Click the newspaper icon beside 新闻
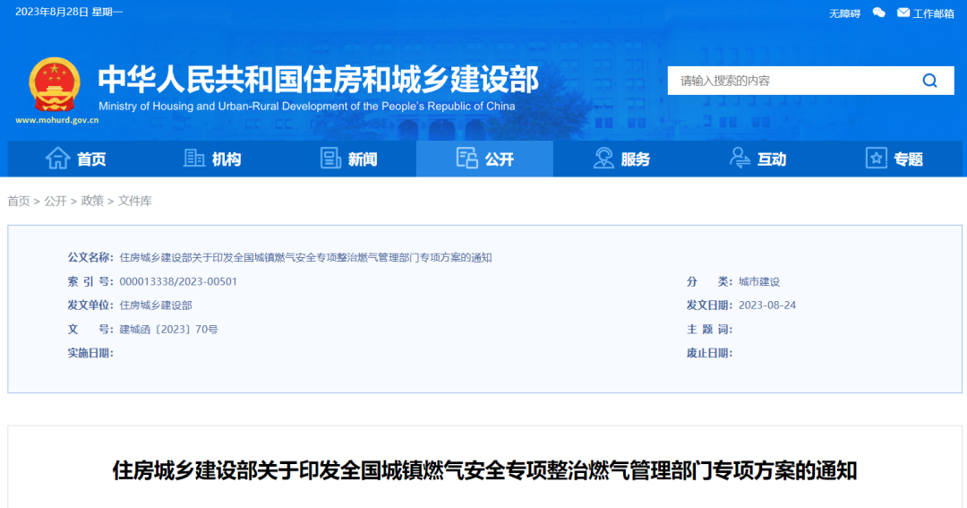967x508 pixels. [331, 159]
